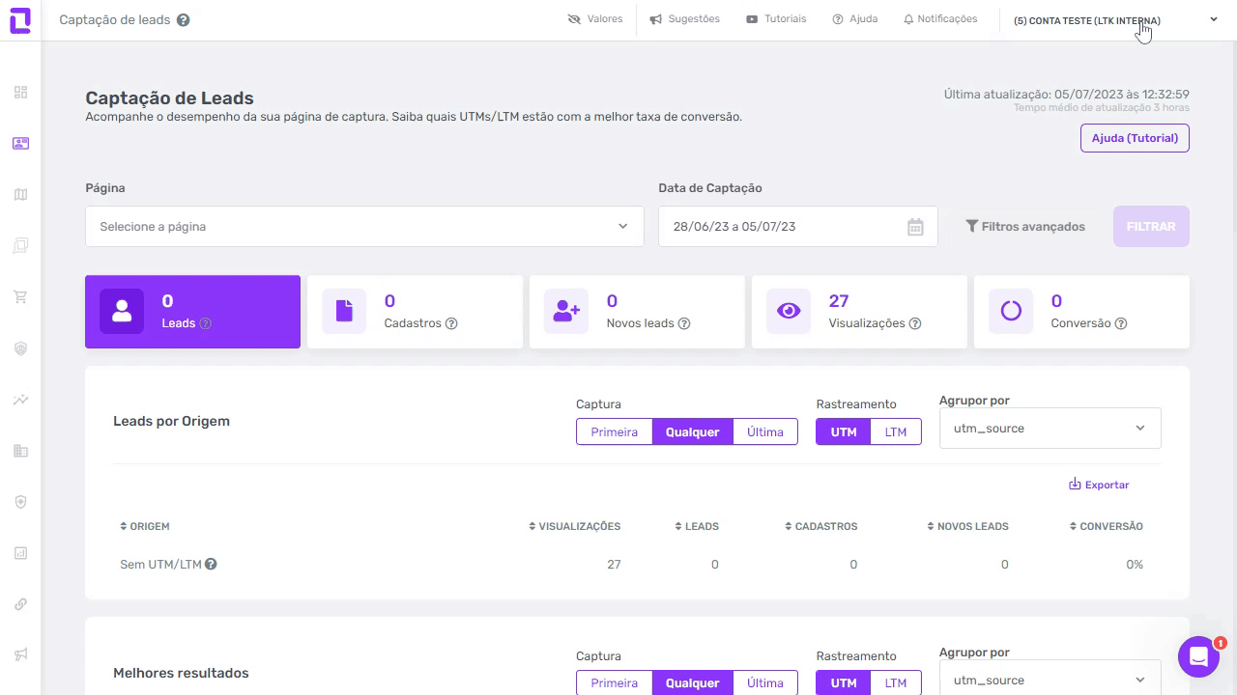The height and width of the screenshot is (695, 1237).
Task: Open the shield badge icon in sidebar
Action: (x=20, y=348)
